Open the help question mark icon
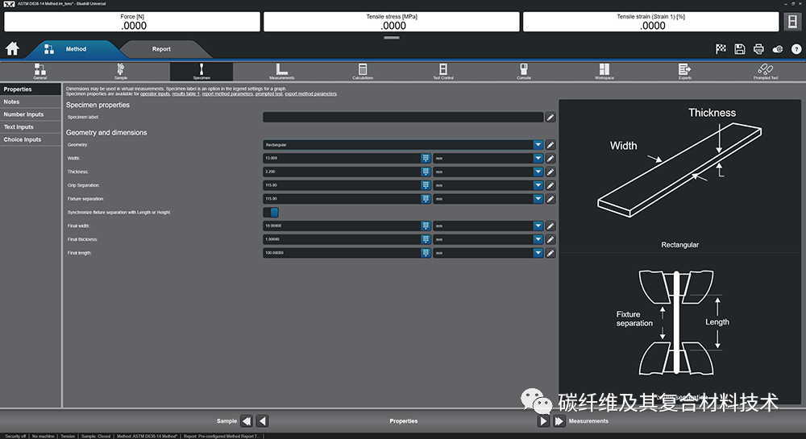The image size is (806, 439). (x=796, y=49)
